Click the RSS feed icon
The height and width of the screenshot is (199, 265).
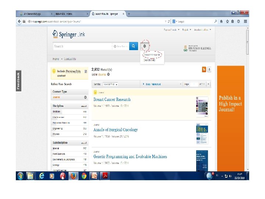point(204,69)
